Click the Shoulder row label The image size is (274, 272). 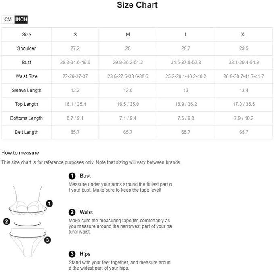click(26, 48)
